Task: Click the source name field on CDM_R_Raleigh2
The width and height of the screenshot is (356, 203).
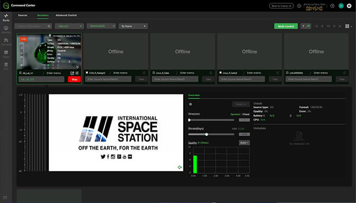Action: [108, 79]
